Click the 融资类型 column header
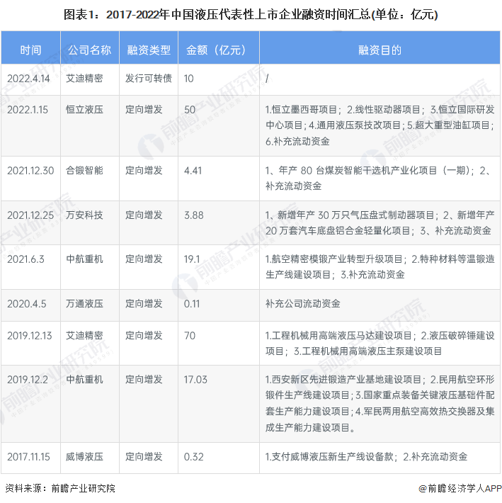The image size is (502, 503). pyautogui.click(x=149, y=50)
